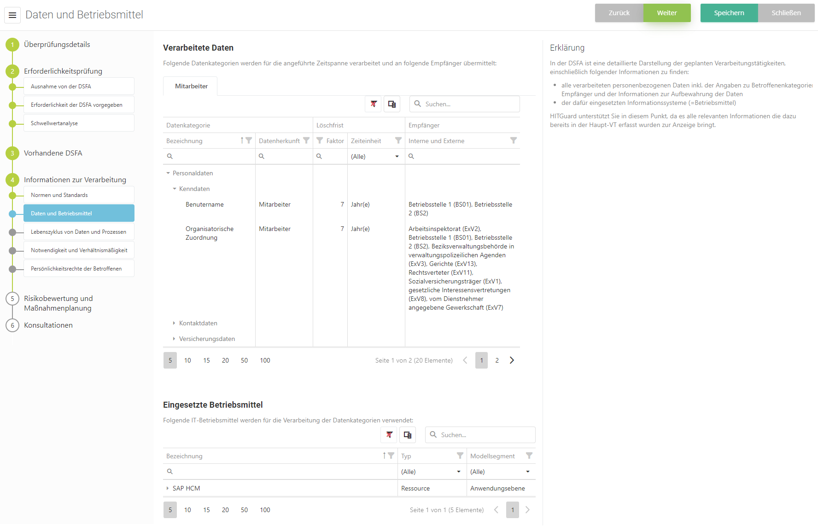The height and width of the screenshot is (531, 818).
Task: Select the Mitarbeiter tab
Action: [x=191, y=87]
